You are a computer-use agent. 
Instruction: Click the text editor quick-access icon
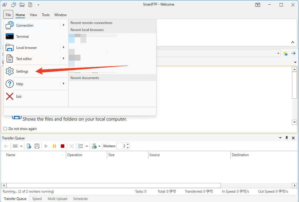click(30, 5)
